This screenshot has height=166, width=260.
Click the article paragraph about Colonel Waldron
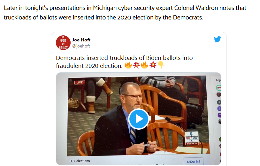pos(125,12)
